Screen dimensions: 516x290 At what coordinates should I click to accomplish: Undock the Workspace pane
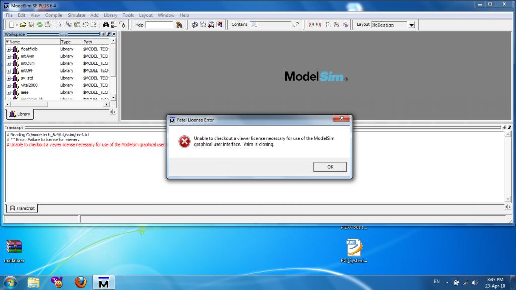109,34
